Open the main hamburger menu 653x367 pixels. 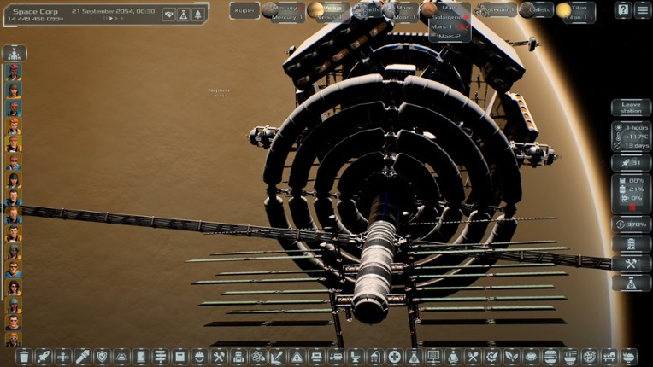643,10
